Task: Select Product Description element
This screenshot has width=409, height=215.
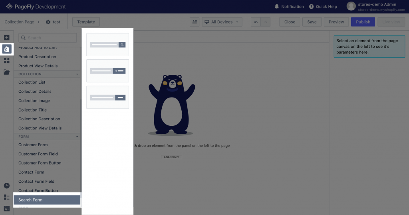Action: pos(37,57)
